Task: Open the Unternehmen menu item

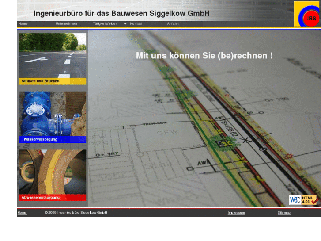Action: [66, 24]
